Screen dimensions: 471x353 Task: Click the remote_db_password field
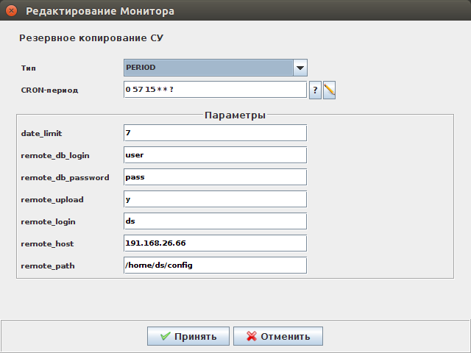point(215,177)
